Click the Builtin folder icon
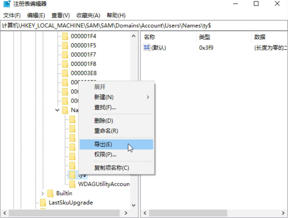The width and height of the screenshot is (288, 218). click(50, 193)
